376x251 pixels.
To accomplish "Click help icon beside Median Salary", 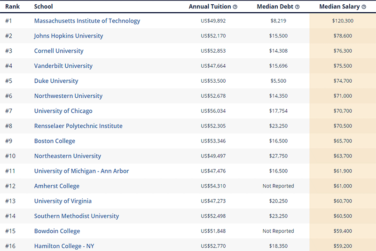I will [364, 7].
